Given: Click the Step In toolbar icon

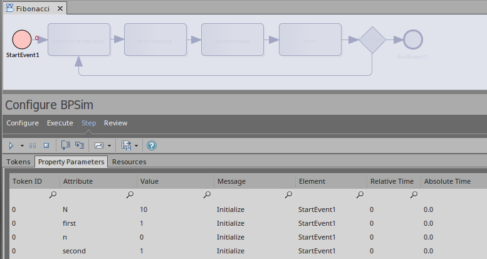Looking at the screenshot, I should pos(66,145).
